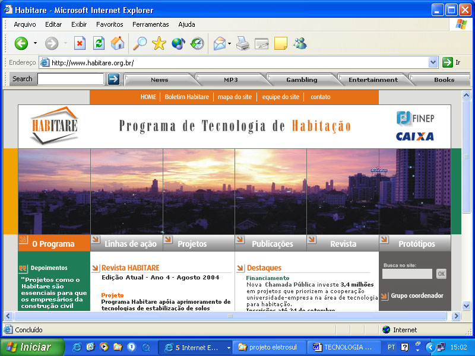Viewport: 475px width, 356px height.
Task: Open Messenger with the two people icon
Action: 300,43
